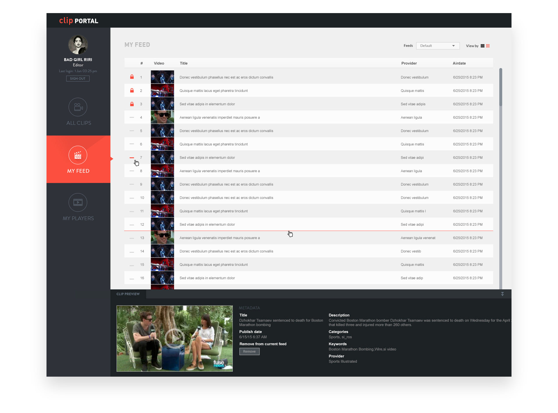This screenshot has height=413, width=558.
Task: Click the user avatar picture
Action: [78, 44]
